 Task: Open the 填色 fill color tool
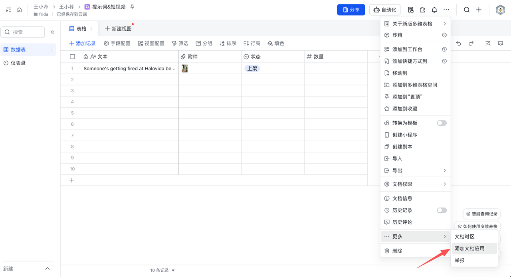[x=276, y=44]
